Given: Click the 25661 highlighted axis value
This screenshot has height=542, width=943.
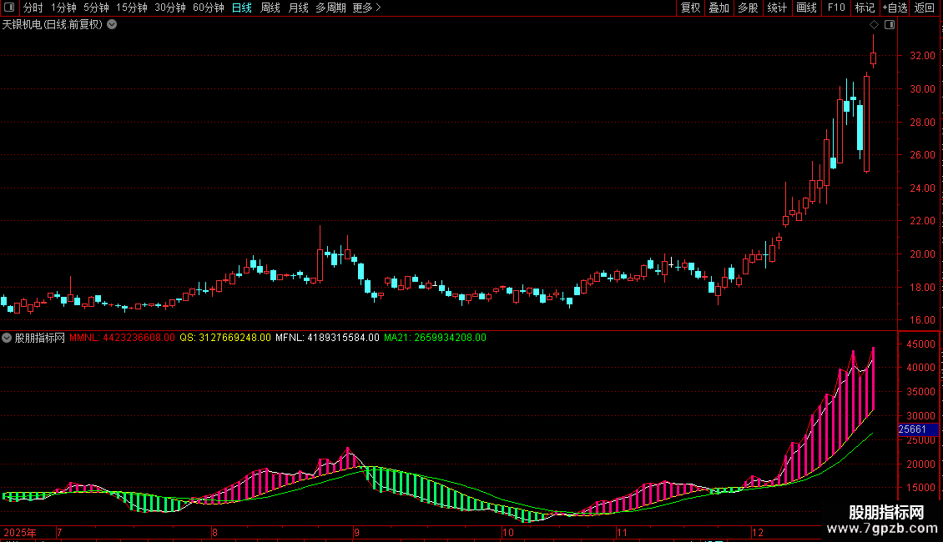Looking at the screenshot, I should point(917,429).
